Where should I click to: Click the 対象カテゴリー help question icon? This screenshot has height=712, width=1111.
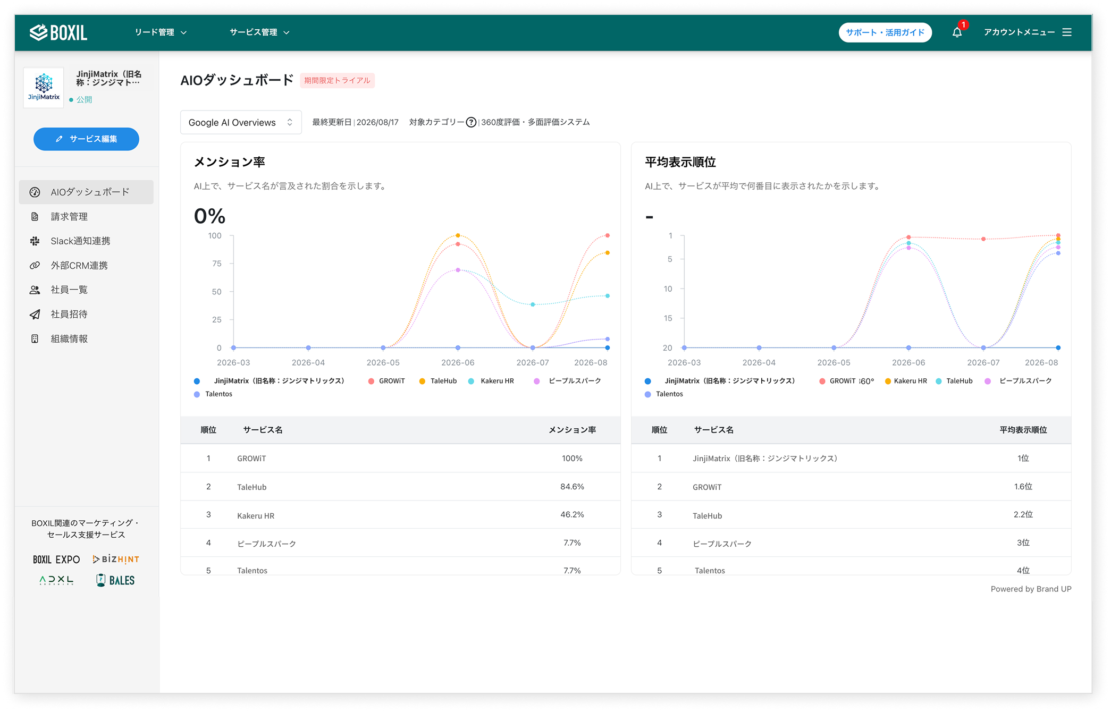click(471, 123)
